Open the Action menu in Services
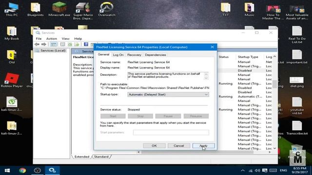The width and height of the screenshot is (312, 175). click(x=52, y=38)
